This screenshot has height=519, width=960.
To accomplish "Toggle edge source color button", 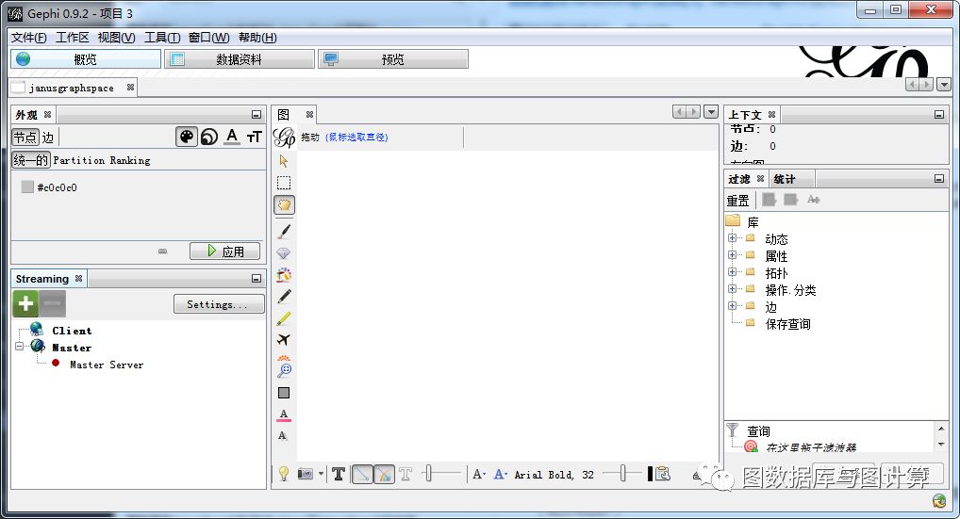I will coord(384,474).
